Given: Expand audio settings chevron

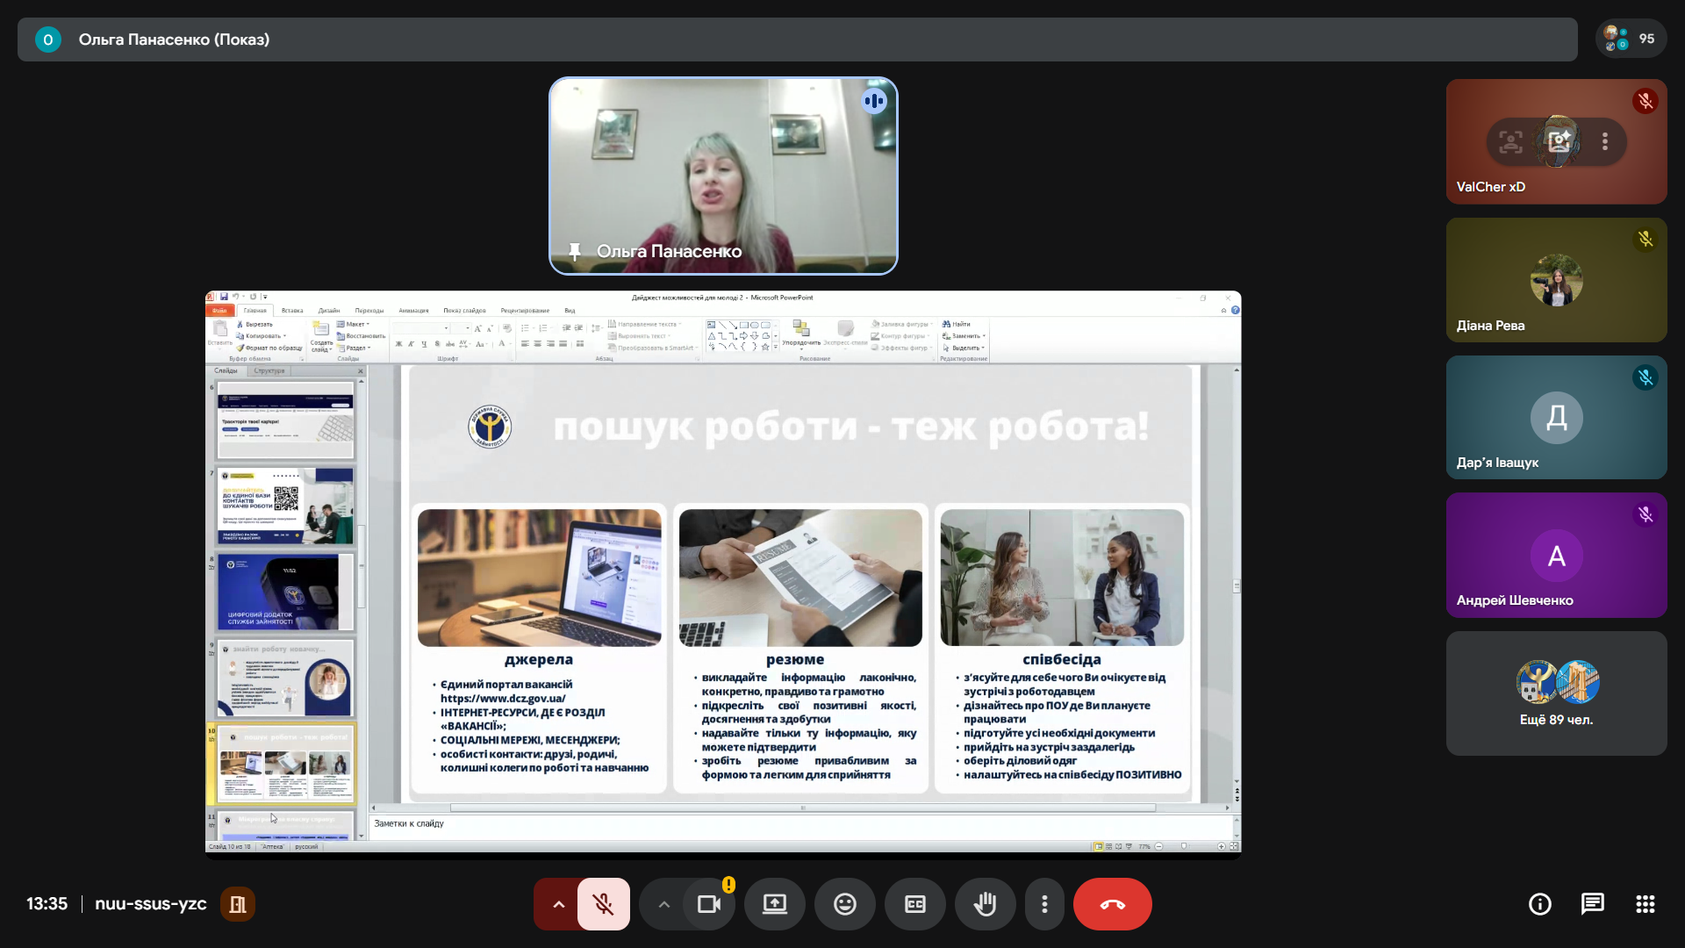Looking at the screenshot, I should [x=558, y=904].
